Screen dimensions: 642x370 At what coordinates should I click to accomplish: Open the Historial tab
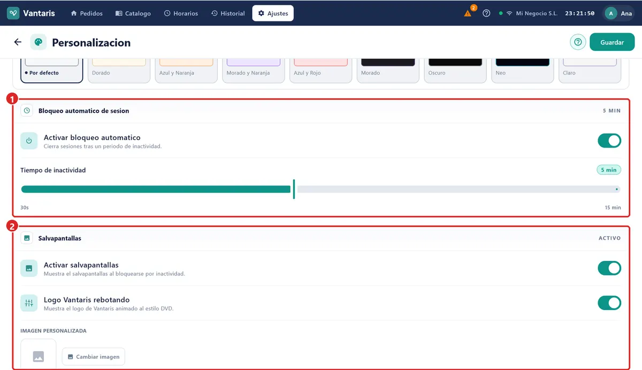228,13
